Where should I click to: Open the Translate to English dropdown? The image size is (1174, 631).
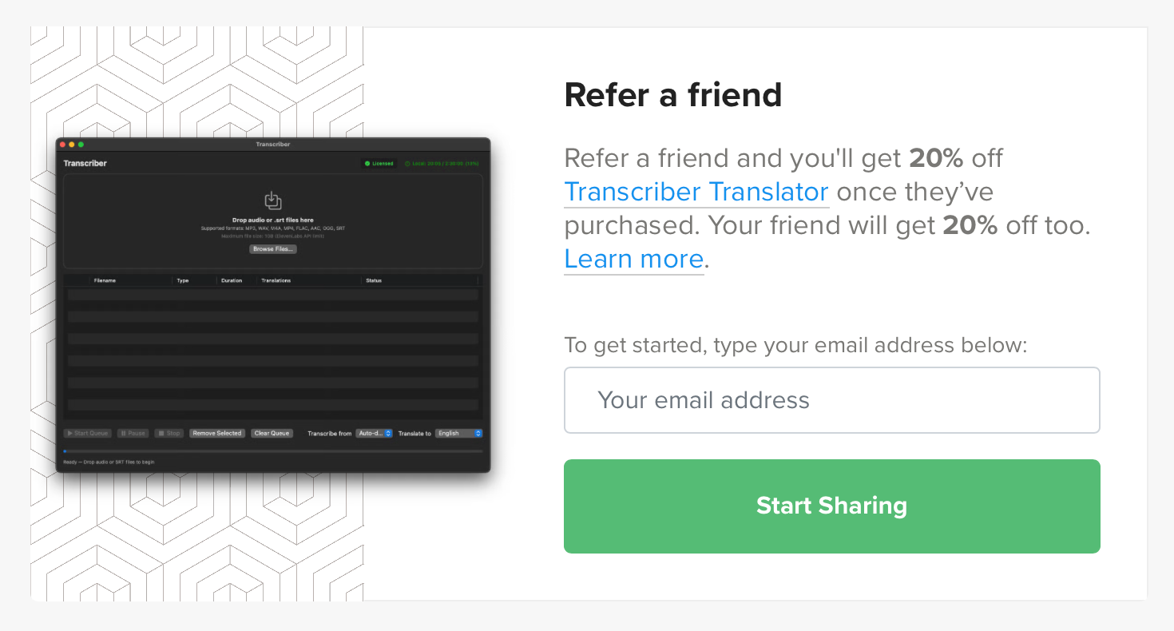[458, 433]
